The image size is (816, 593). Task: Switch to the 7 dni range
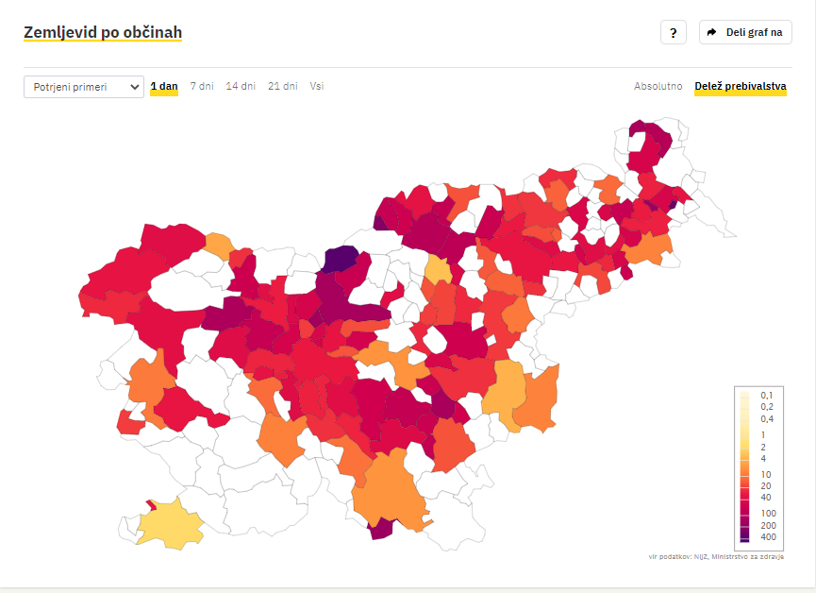tap(202, 86)
